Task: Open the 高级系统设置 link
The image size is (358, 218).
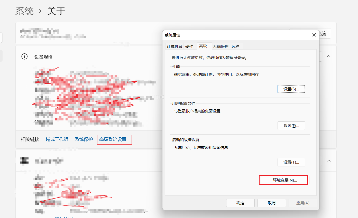Action: pos(113,139)
